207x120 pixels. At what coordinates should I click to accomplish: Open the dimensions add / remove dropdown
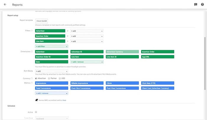click(87, 62)
